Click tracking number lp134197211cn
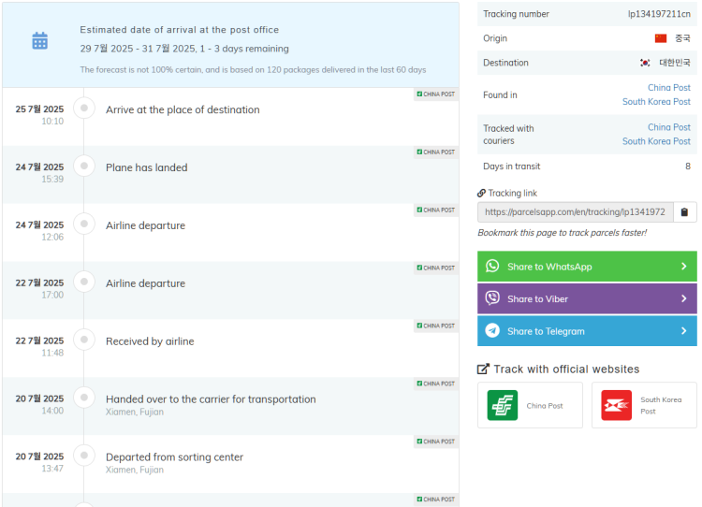 tap(659, 14)
